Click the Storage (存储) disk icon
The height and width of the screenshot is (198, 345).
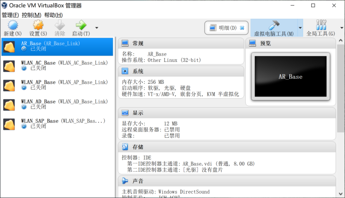[x=125, y=147]
